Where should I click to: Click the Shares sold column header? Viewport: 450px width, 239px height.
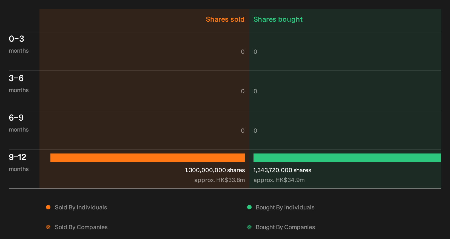225,19
